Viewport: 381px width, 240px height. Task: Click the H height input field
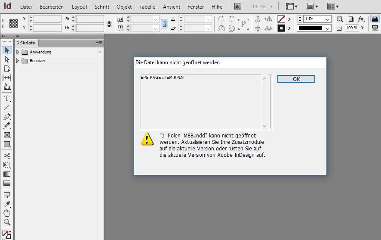pyautogui.click(x=90, y=28)
